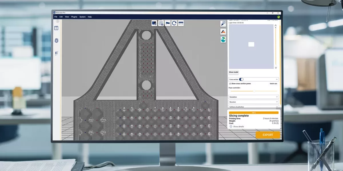Viewport: 343px width, 171px height.
Task: Click the camera view icon
Action: (167, 23)
